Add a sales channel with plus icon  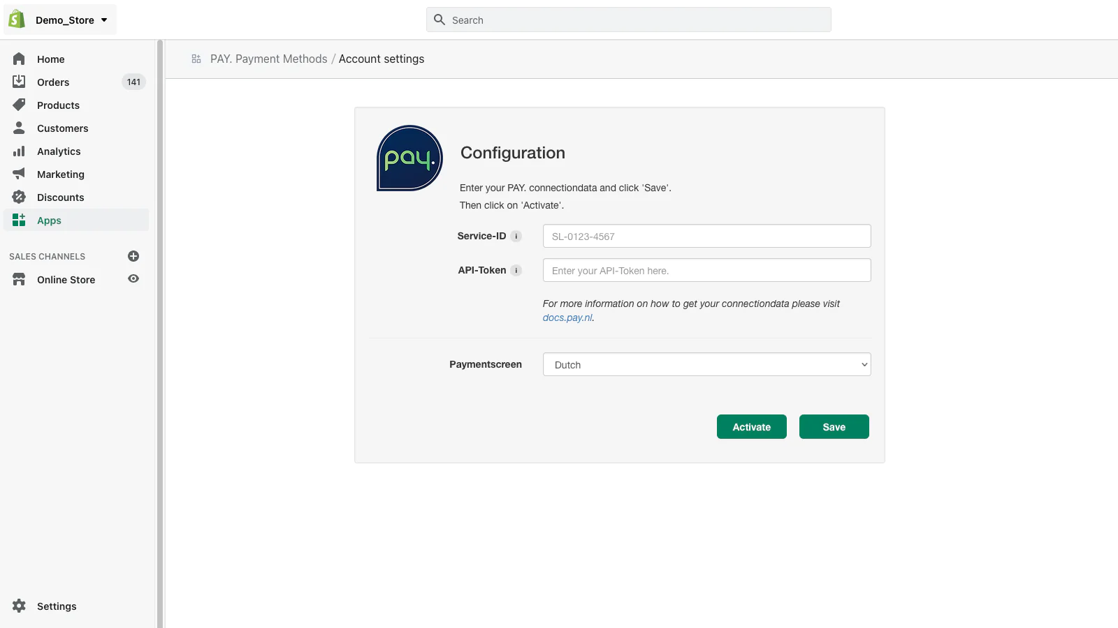(x=133, y=256)
